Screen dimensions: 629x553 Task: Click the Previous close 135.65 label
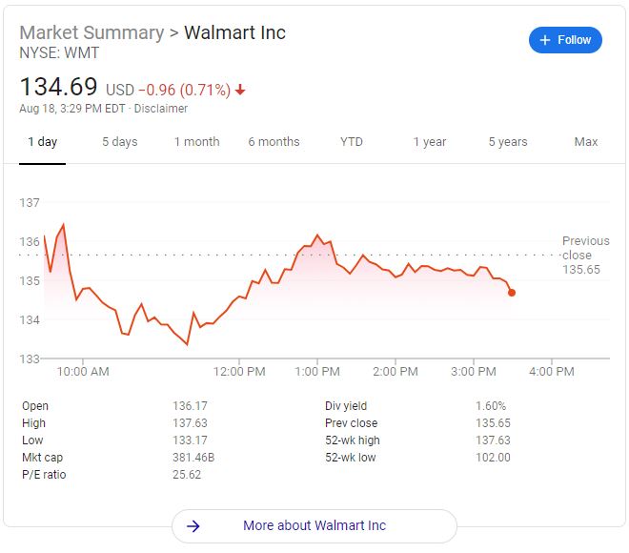[x=586, y=256]
